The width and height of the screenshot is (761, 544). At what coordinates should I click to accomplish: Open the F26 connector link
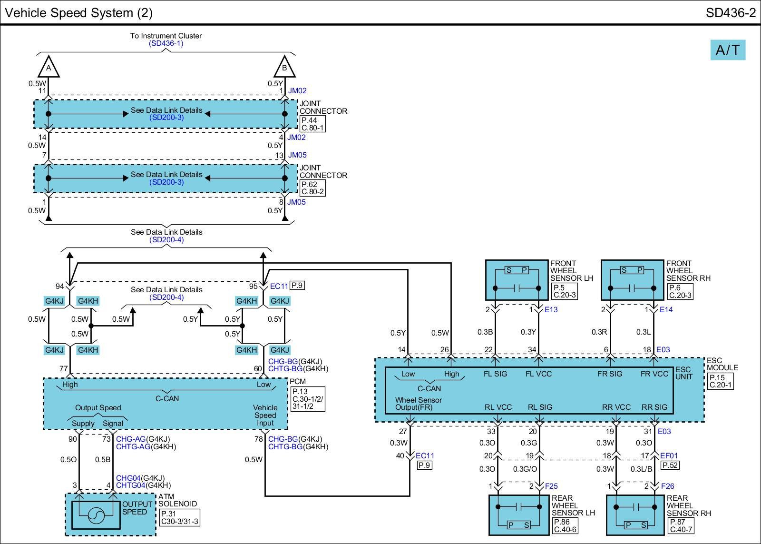coord(667,486)
